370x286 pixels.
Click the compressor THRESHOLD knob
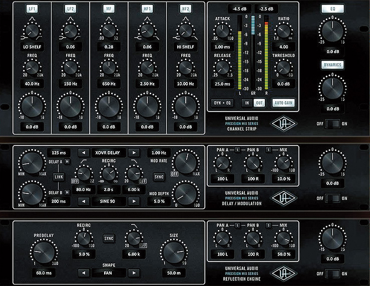(x=283, y=68)
